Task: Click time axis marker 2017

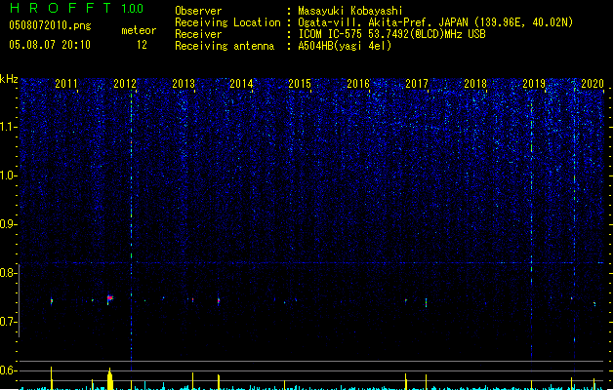Action: [x=417, y=84]
